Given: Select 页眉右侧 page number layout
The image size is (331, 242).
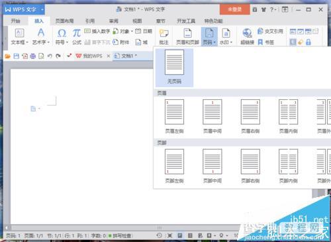Looking at the screenshot, I should [250, 116].
